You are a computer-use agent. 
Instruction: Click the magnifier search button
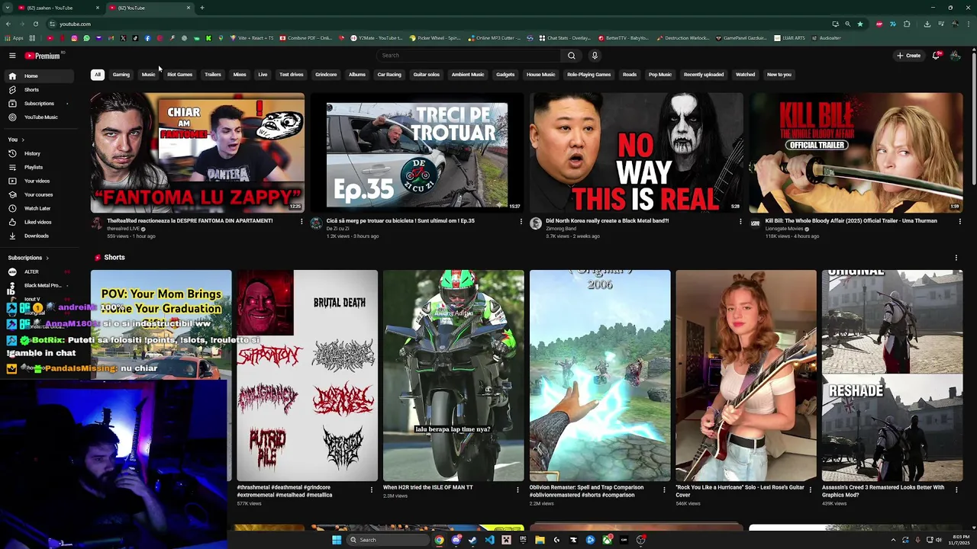(571, 56)
